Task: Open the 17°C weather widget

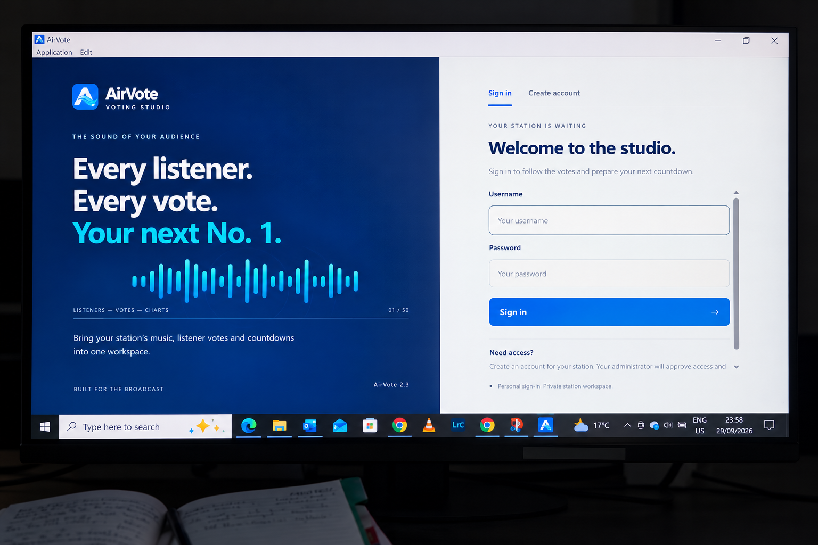Action: [x=592, y=425]
